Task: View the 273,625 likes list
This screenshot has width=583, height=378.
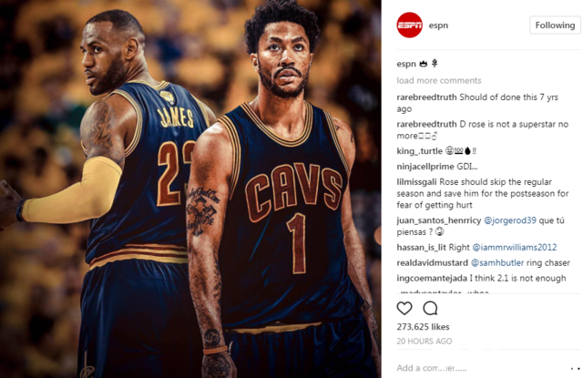Action: click(423, 327)
